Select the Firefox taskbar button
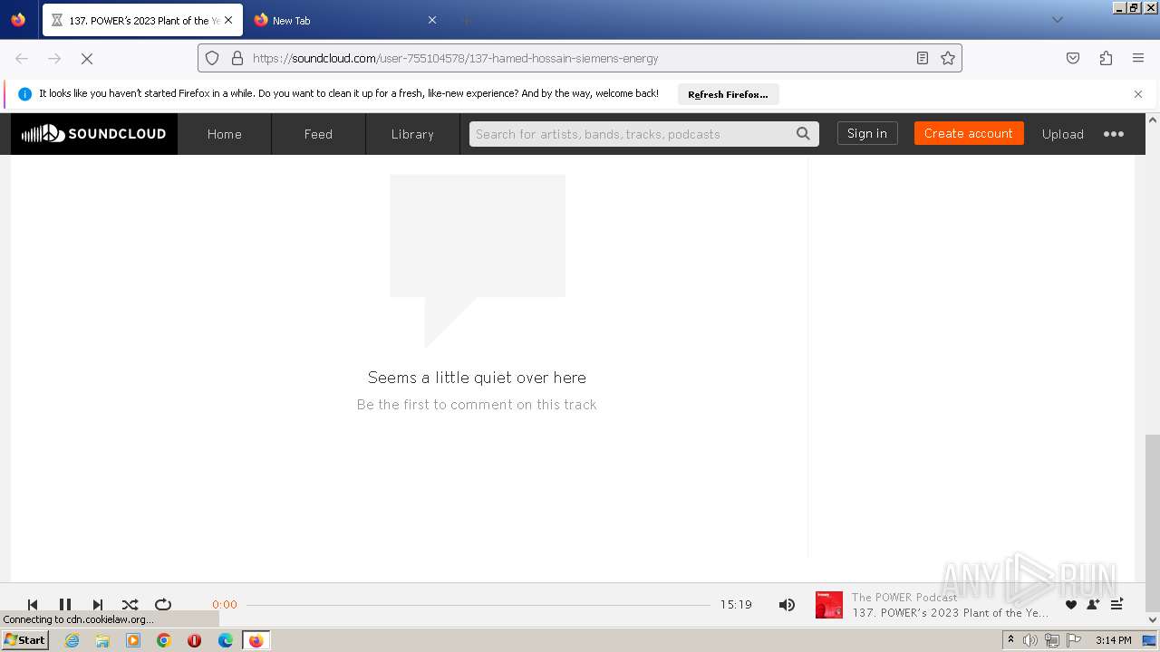 click(256, 640)
